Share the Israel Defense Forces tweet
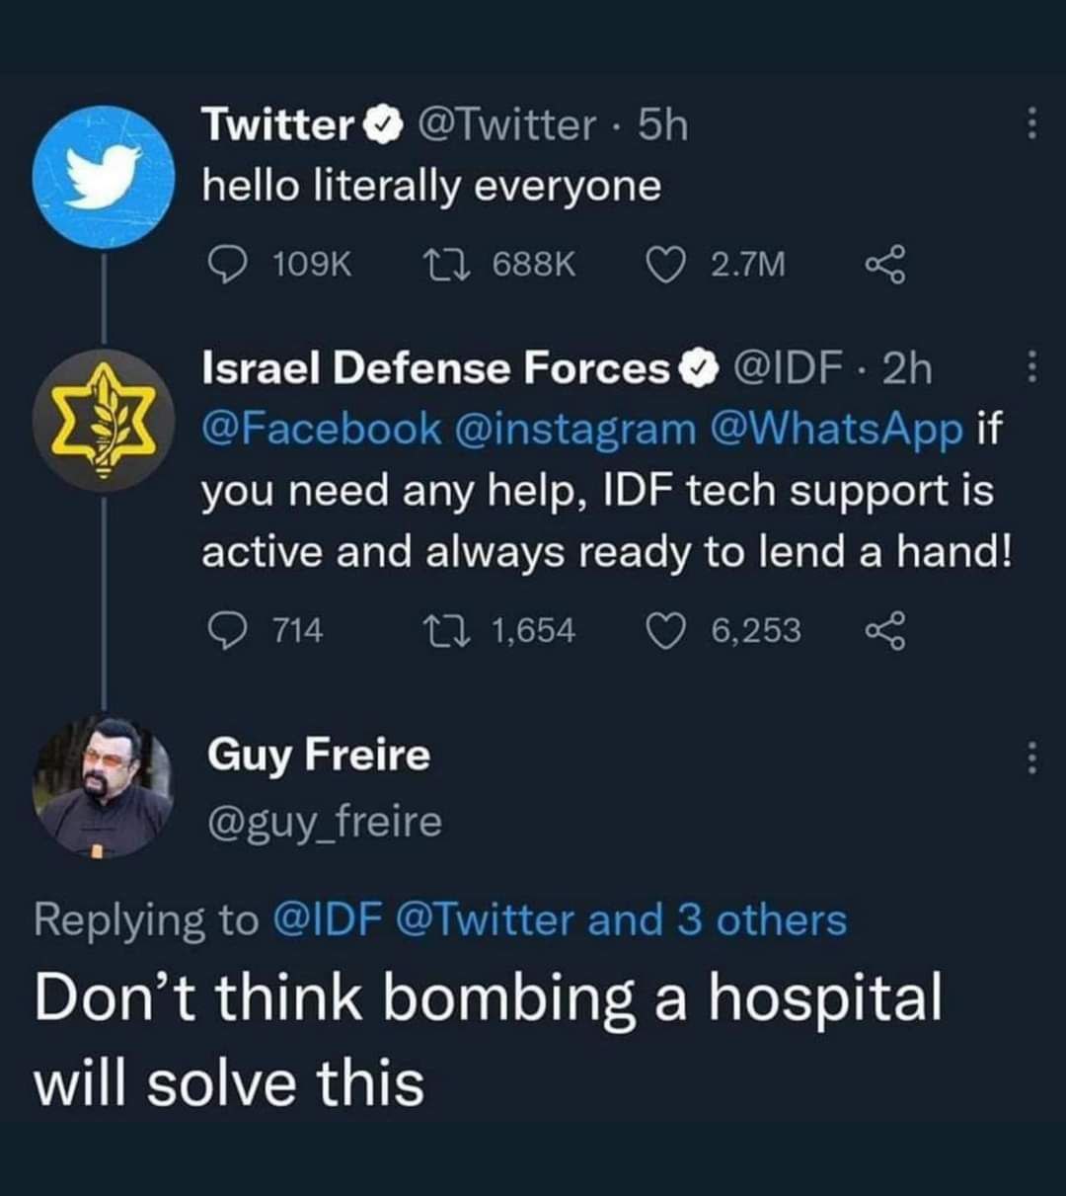The image size is (1066, 1196). click(883, 631)
